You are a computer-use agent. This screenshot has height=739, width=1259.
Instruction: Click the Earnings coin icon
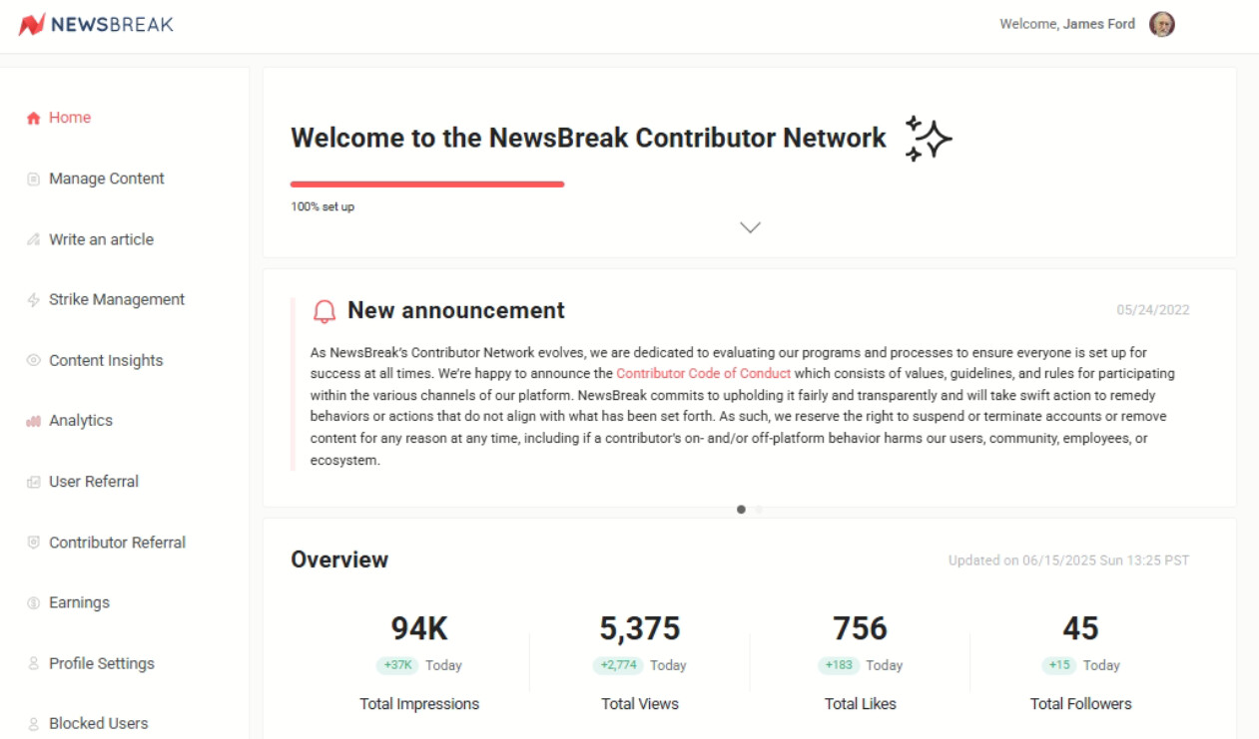pos(33,603)
